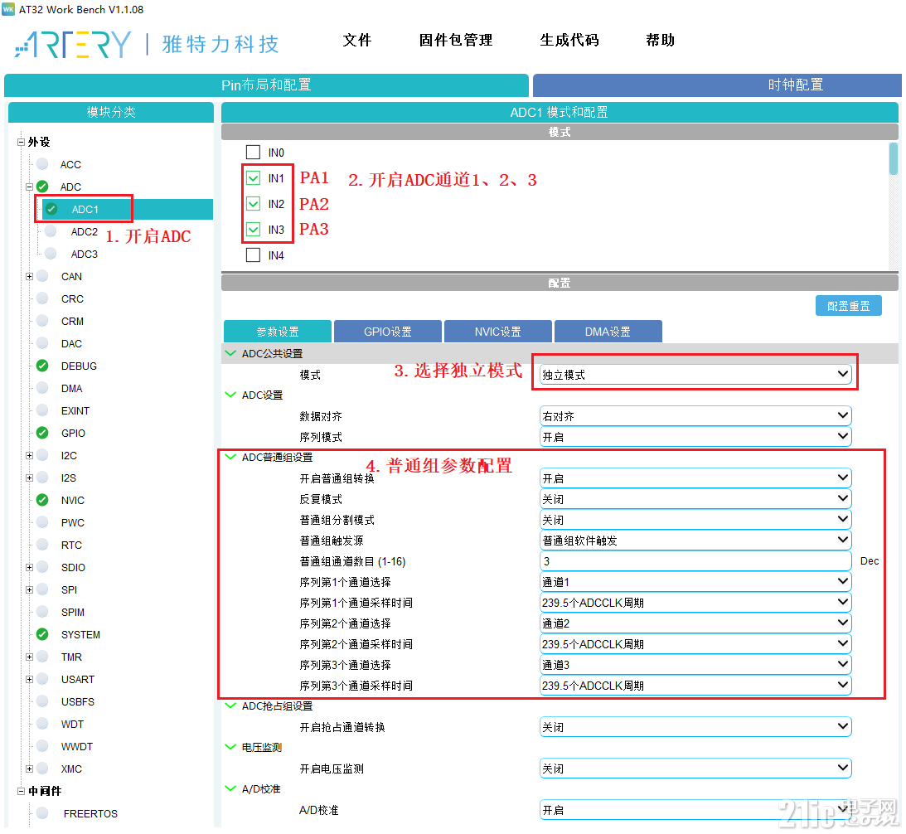Switch to the DMA设置 tab
Screen dimensions: 906x834
[x=608, y=332]
